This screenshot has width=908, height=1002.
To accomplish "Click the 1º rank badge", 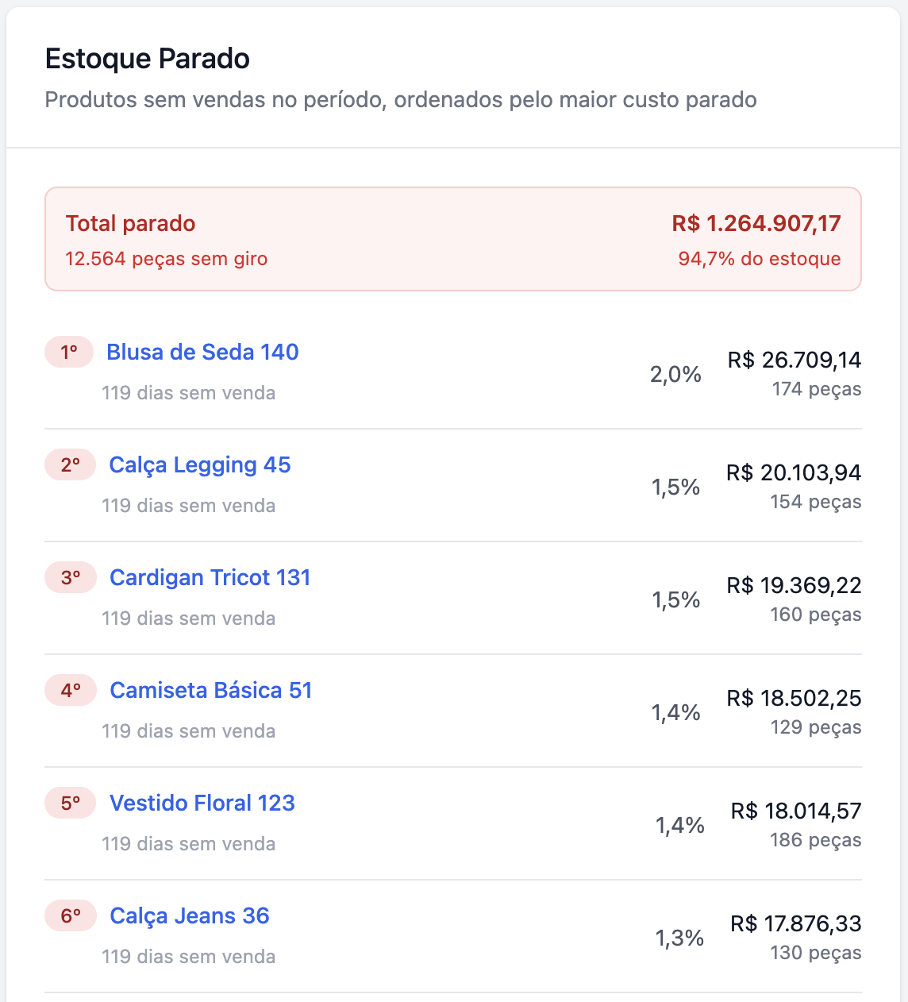I will 69,352.
